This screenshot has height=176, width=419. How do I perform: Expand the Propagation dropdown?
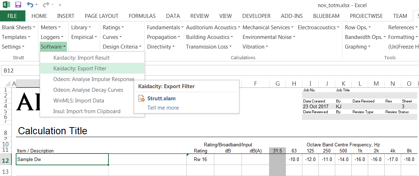(164, 37)
